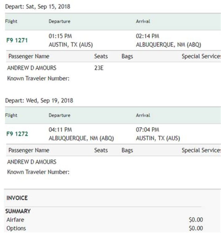Click the F9 1271 flight number
The image size is (221, 233).
(x=17, y=40)
